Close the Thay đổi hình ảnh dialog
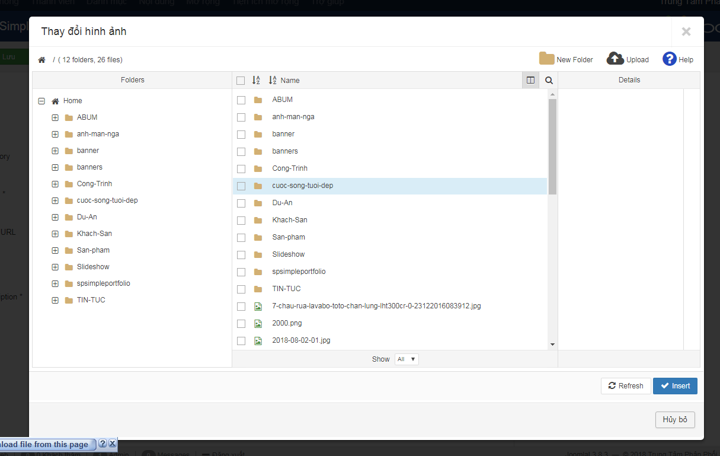The image size is (720, 456). tap(686, 32)
